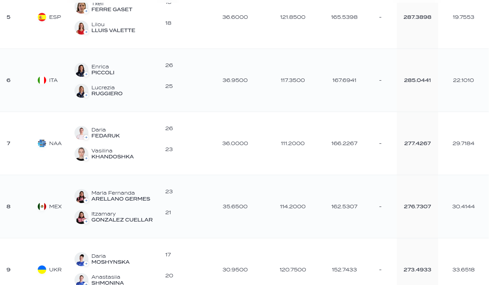Click the NAA neutral athletes logo icon
This screenshot has height=285, width=494.
point(42,143)
